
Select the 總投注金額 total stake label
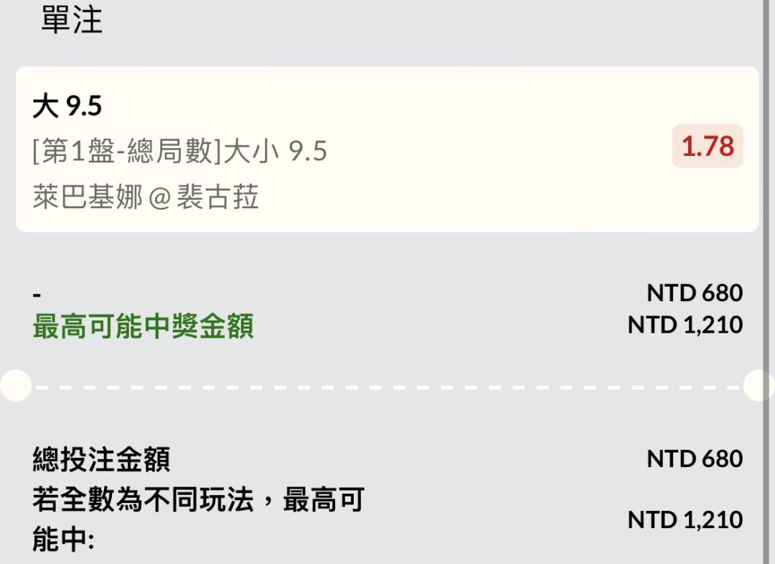tap(101, 460)
